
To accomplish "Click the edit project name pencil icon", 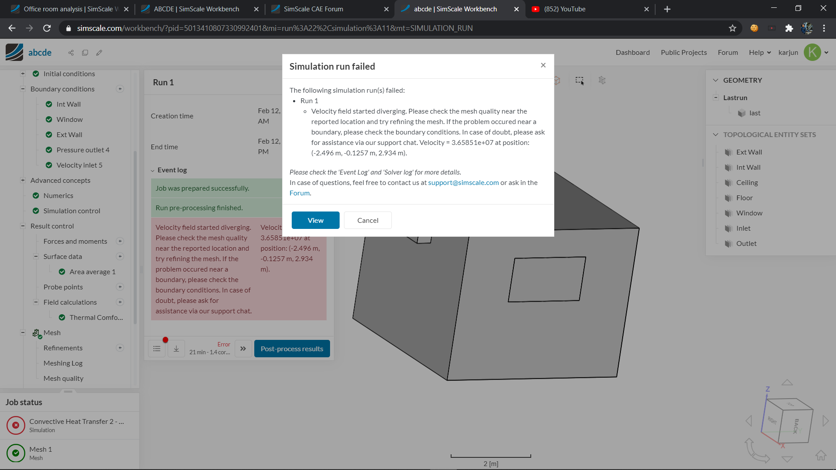I will (99, 53).
